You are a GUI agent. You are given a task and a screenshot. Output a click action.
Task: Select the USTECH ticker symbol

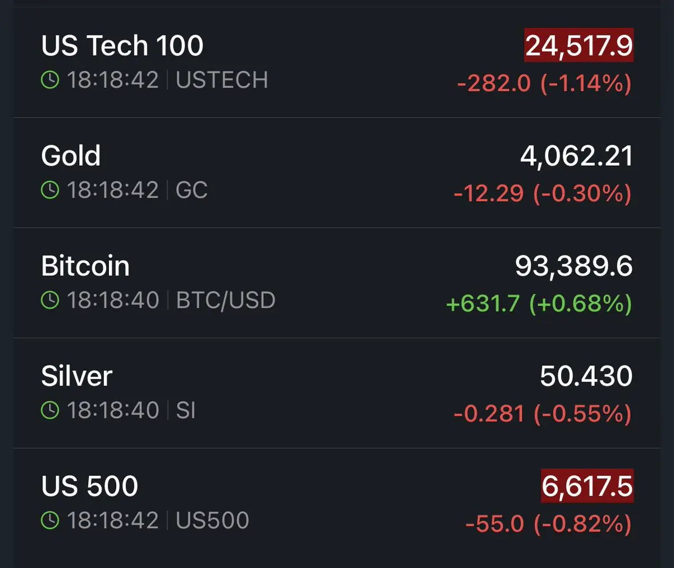click(222, 80)
